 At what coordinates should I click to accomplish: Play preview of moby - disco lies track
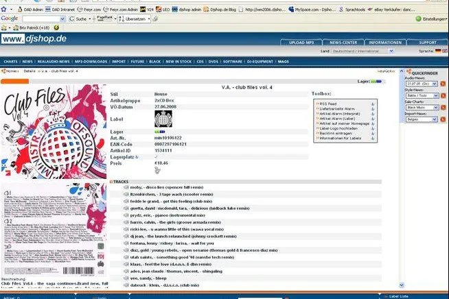tap(126, 187)
